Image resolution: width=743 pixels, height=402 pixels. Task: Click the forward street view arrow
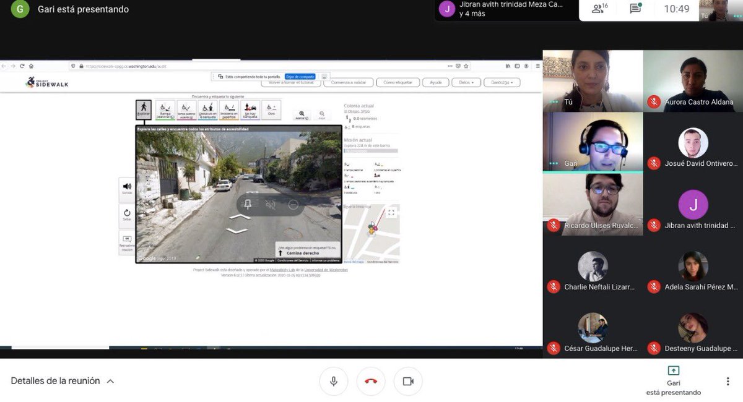click(240, 216)
